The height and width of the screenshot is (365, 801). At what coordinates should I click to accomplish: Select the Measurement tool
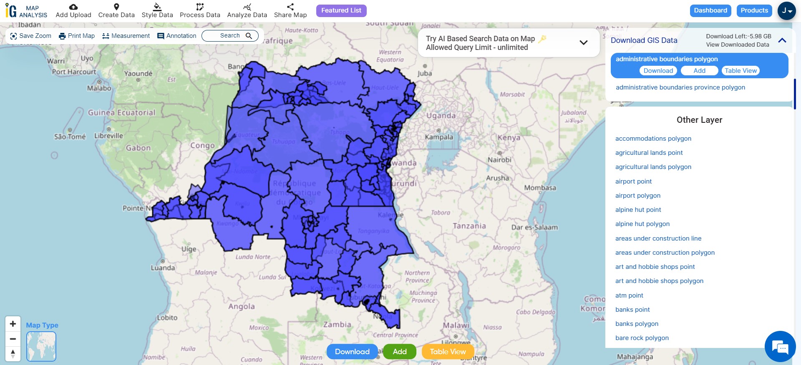pyautogui.click(x=126, y=36)
